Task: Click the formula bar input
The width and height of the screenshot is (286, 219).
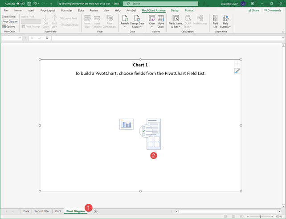Action: pyautogui.click(x=167, y=38)
